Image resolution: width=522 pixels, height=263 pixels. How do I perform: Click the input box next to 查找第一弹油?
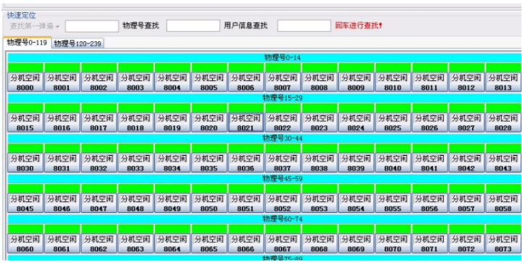pos(92,25)
